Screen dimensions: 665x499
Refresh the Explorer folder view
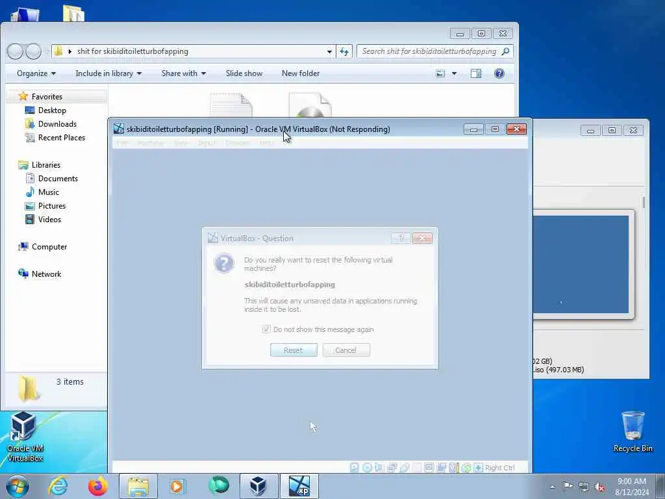click(x=344, y=51)
